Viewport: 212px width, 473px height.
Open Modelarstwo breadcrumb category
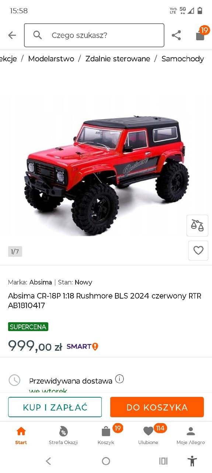tap(51, 59)
